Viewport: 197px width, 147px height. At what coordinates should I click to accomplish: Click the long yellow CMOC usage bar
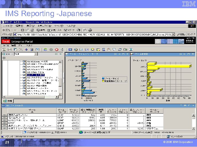pos(169,66)
